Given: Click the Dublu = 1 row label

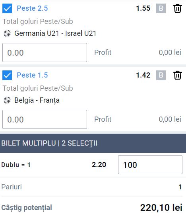Looking at the screenshot, I should 15,165.
